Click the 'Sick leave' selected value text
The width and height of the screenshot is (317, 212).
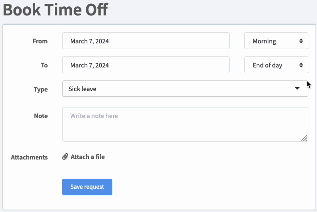tap(82, 89)
